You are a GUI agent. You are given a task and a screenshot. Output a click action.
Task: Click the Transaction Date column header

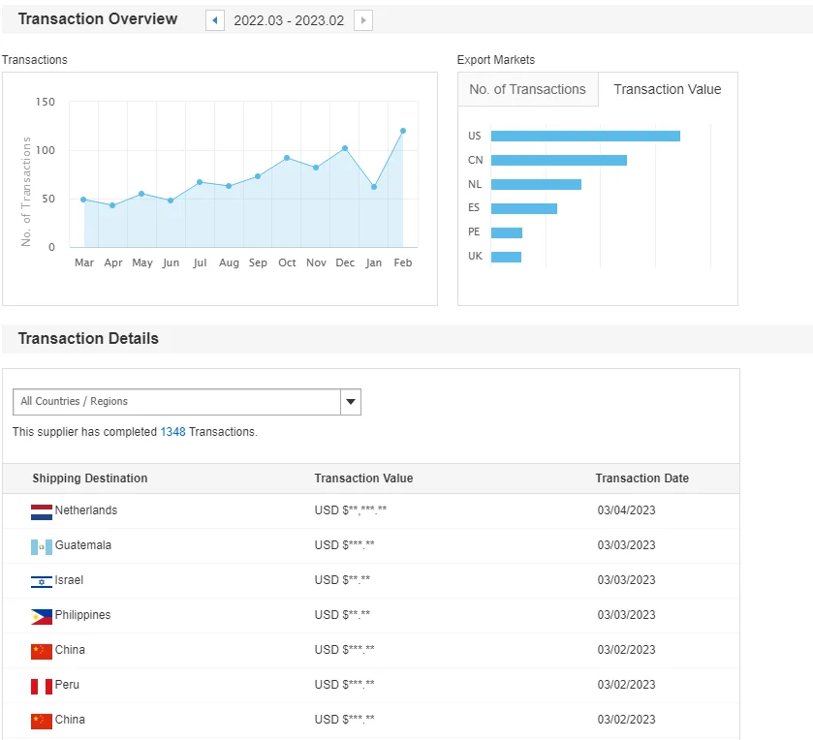click(641, 478)
